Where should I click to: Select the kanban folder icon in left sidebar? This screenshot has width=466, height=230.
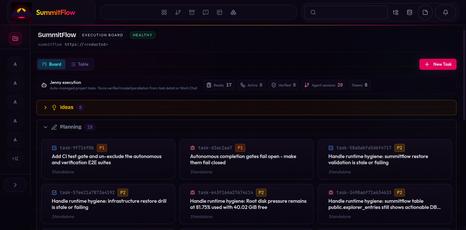pos(15,39)
